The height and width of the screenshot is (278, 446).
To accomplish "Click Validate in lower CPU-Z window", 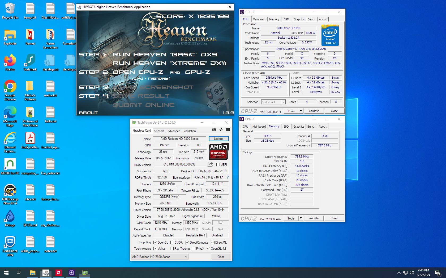I will [314, 218].
